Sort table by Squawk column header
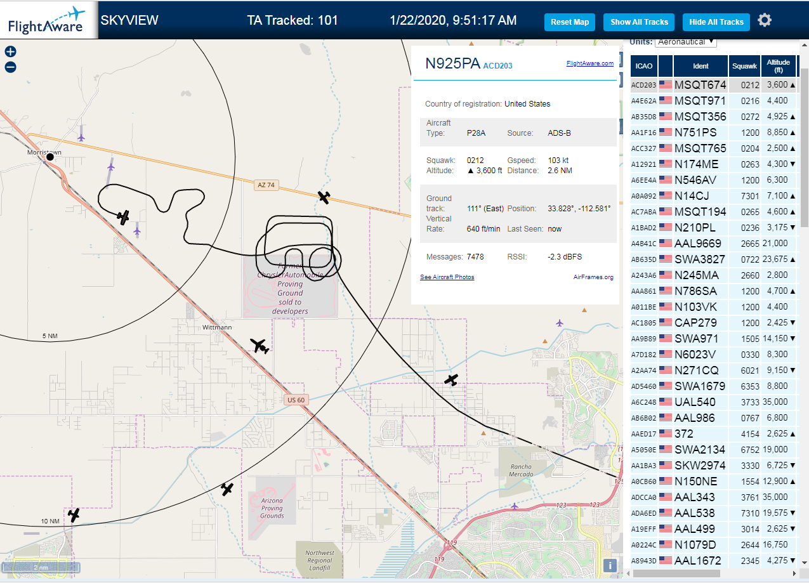Screen dimensions: 809x583 pyautogui.click(x=744, y=65)
